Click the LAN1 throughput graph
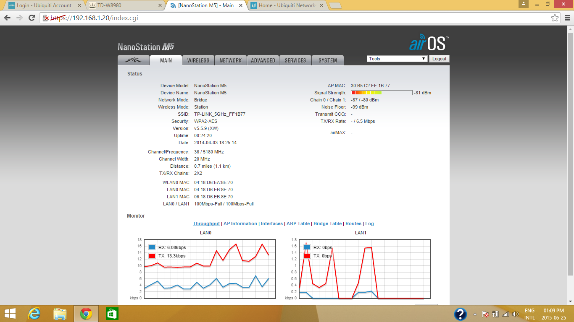The width and height of the screenshot is (574, 322). pyautogui.click(x=365, y=269)
